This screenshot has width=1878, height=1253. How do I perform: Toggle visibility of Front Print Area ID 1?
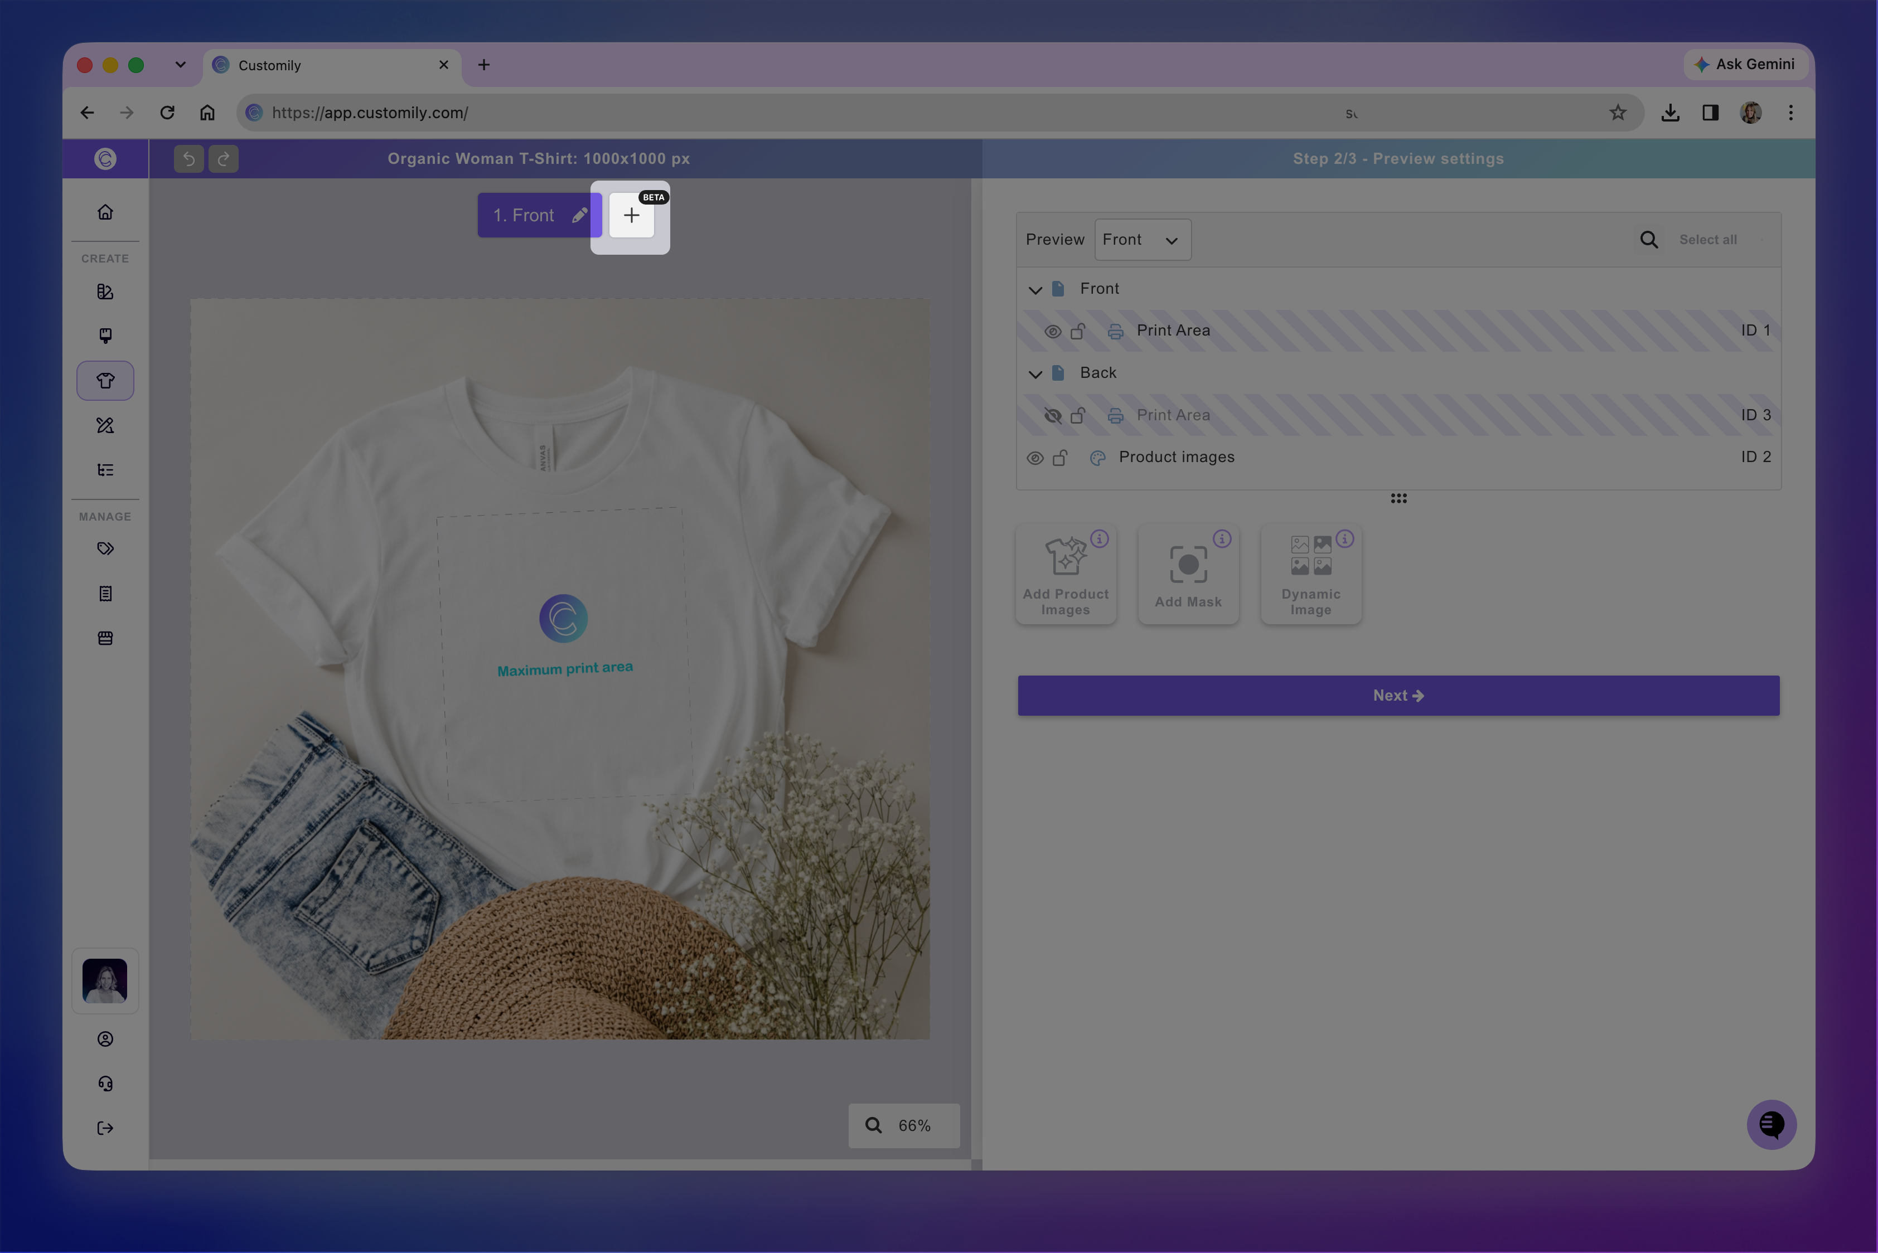tap(1053, 331)
